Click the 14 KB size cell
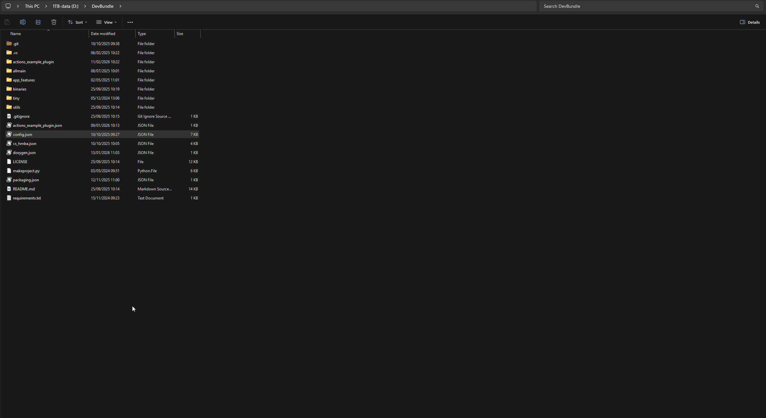The width and height of the screenshot is (766, 418). 193,189
